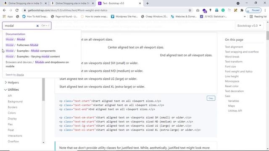Jump to Utilities API subsection
The height and width of the screenshot is (151, 269).
[x=235, y=111]
